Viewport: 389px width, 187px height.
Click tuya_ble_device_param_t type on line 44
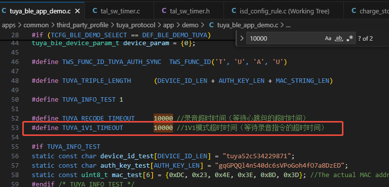[75, 43]
